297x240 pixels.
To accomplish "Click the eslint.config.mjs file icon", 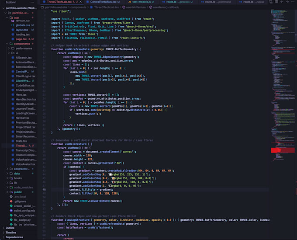I will click(11, 211).
